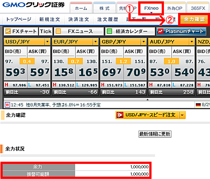Screen dimensions: 210x179
Task: Switch to the 株式 tab
Action: tap(105, 8)
